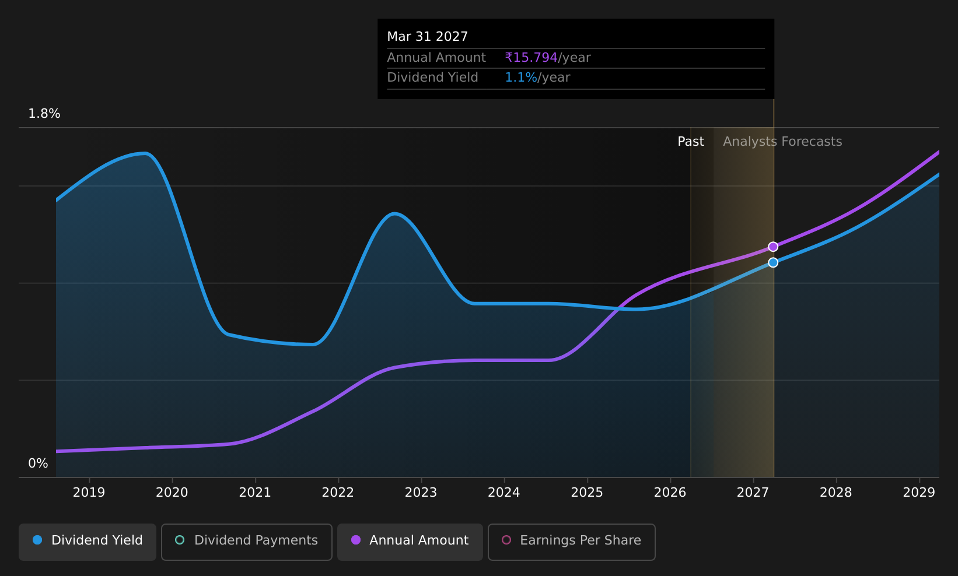Screen dimensions: 958x576
Task: Click the blue Dividend Yield data point
Action: [773, 262]
